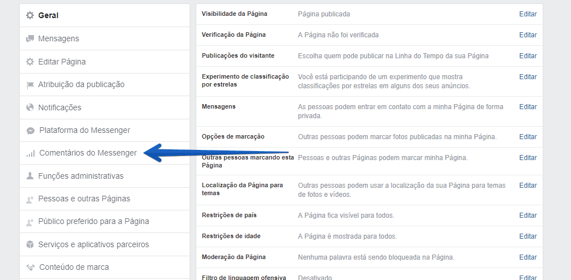
Task: Click the chat bubbles icon beside Mensagens
Action: (x=30, y=38)
